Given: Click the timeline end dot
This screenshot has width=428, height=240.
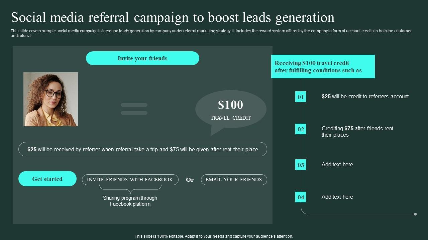Looking at the screenshot, I should [415, 214].
